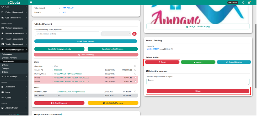
Task: Open the user profile icon in header
Action: (x=249, y=2)
